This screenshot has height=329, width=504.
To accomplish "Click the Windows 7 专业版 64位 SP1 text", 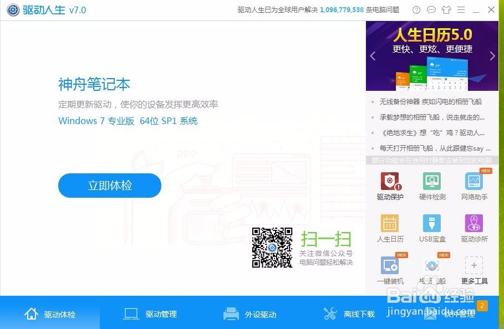I will coord(128,121).
